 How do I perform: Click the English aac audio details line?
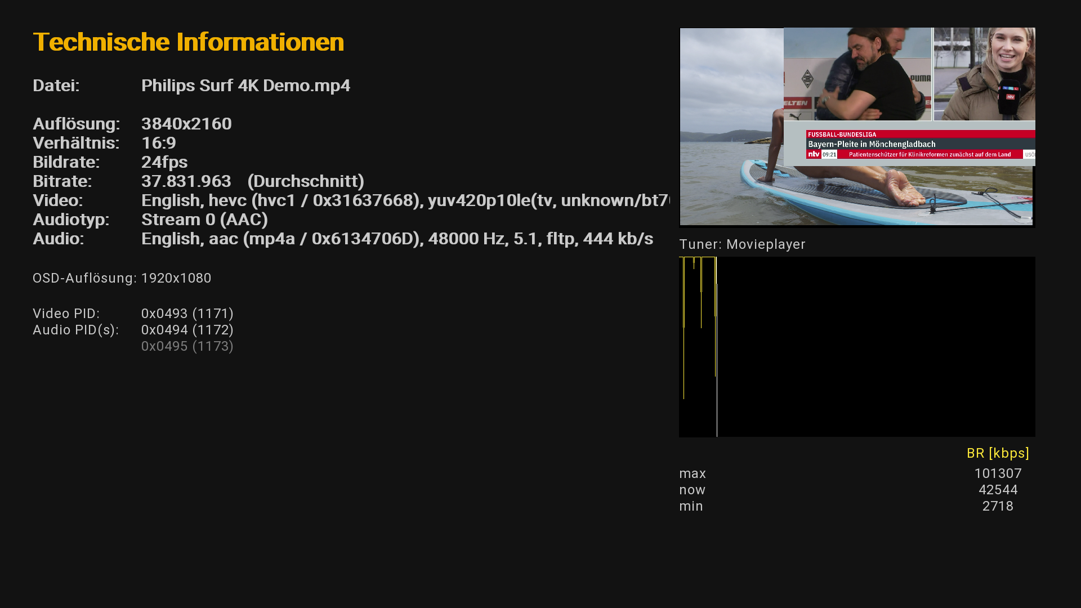(397, 239)
